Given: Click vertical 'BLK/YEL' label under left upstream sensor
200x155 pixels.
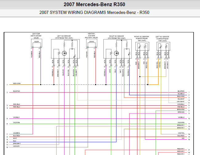Looking at the screenshot, I should (x=68, y=73).
